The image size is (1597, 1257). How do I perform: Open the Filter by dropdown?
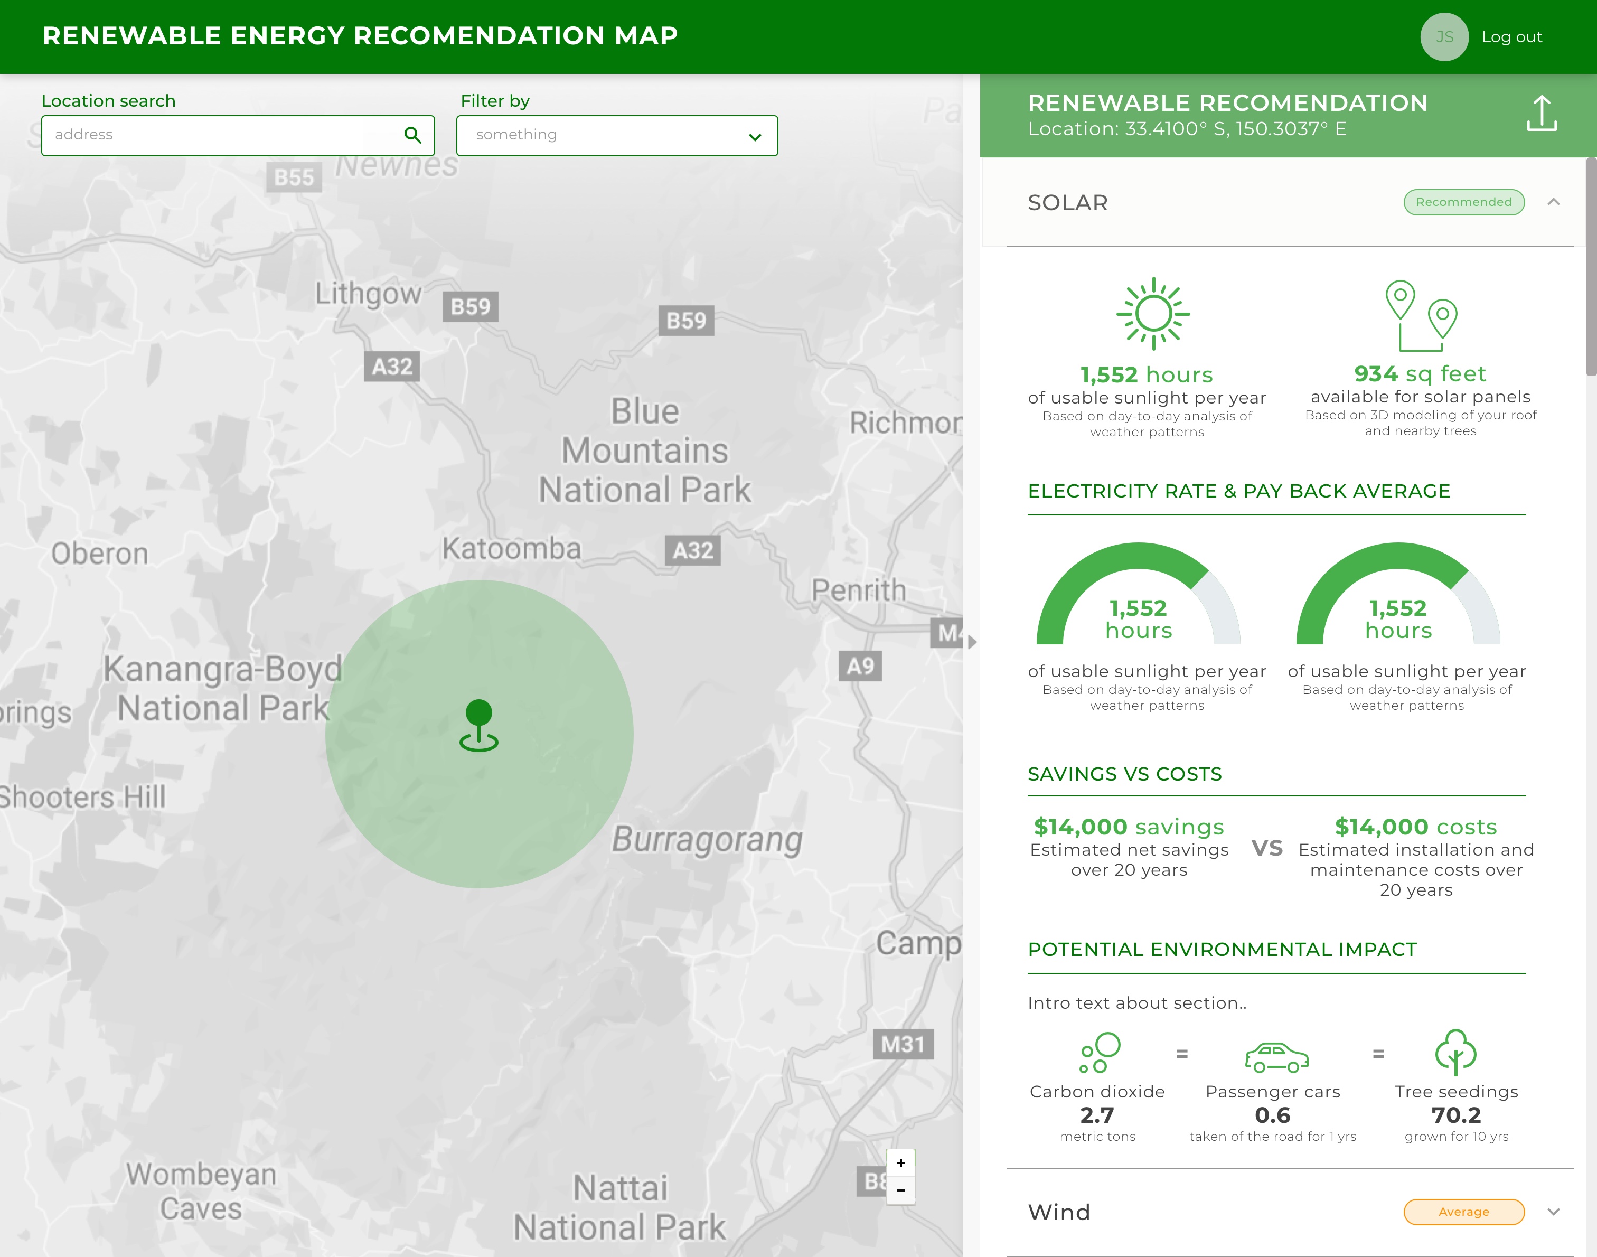tap(617, 135)
